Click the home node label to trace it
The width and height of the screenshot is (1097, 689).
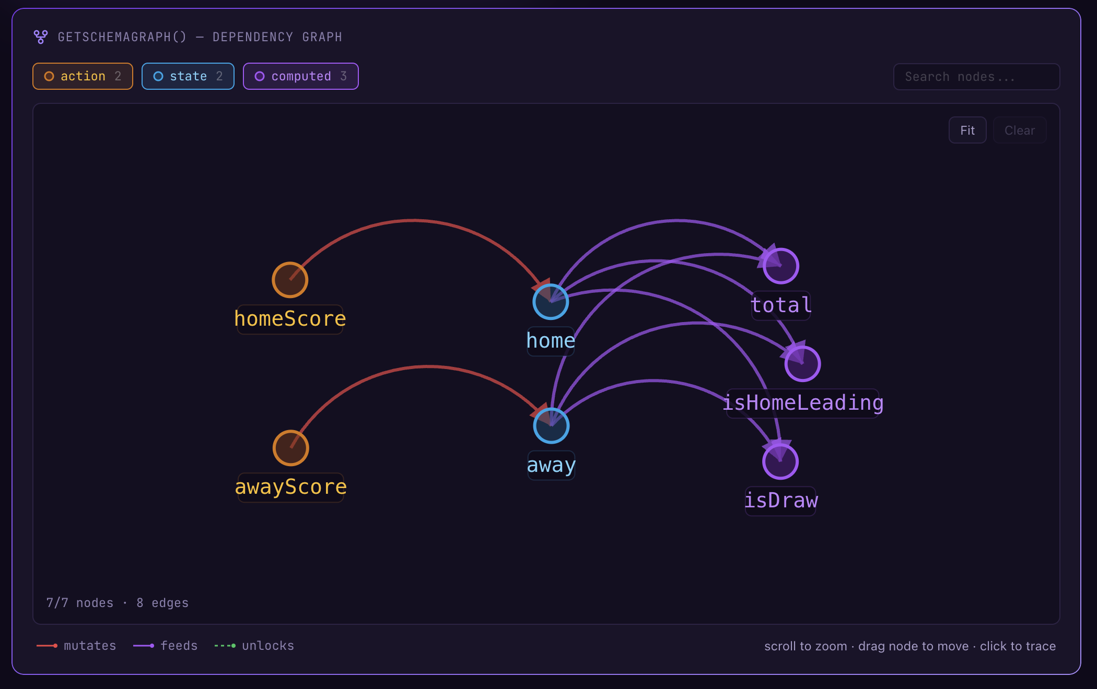[x=551, y=340]
